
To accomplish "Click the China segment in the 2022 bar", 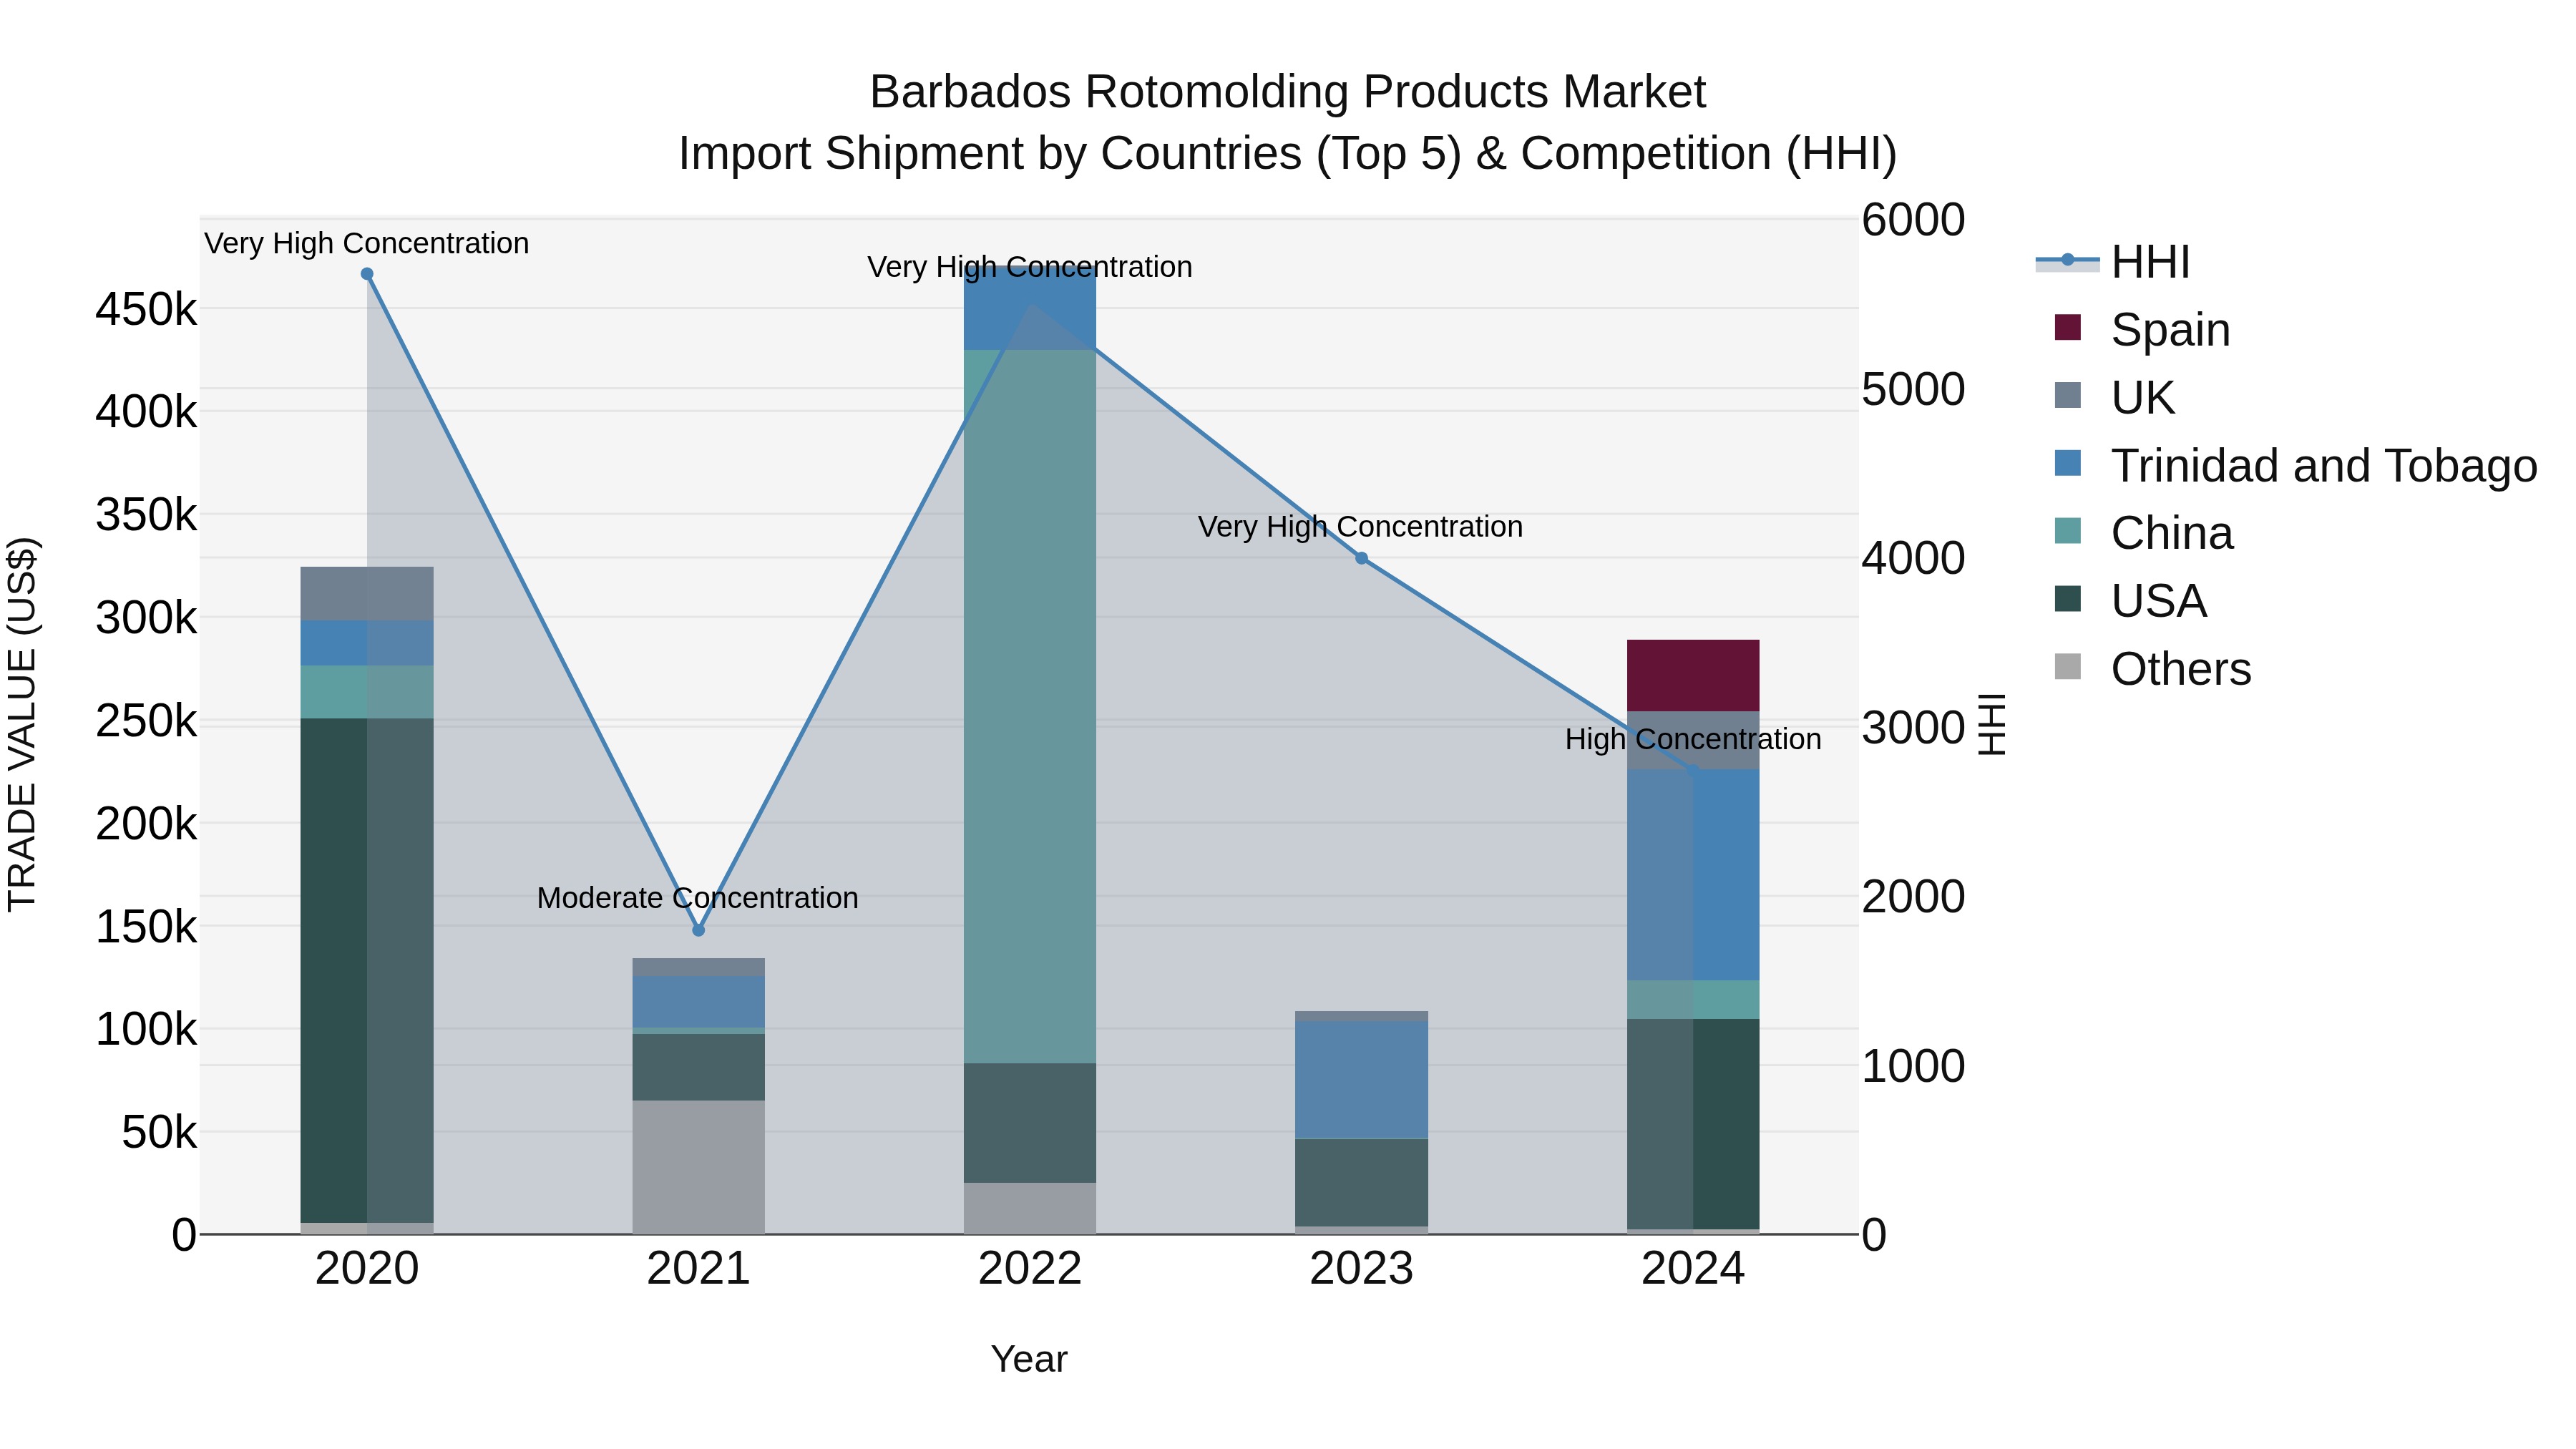I will [1030, 706].
